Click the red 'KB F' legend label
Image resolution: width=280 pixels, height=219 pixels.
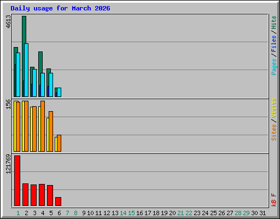click(x=273, y=200)
